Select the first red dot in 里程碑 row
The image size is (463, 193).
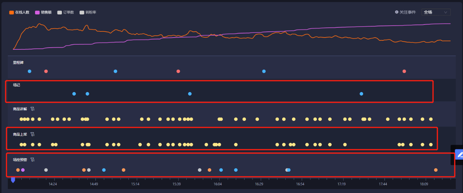click(x=46, y=71)
